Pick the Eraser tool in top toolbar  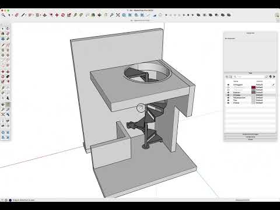(x=16, y=15)
